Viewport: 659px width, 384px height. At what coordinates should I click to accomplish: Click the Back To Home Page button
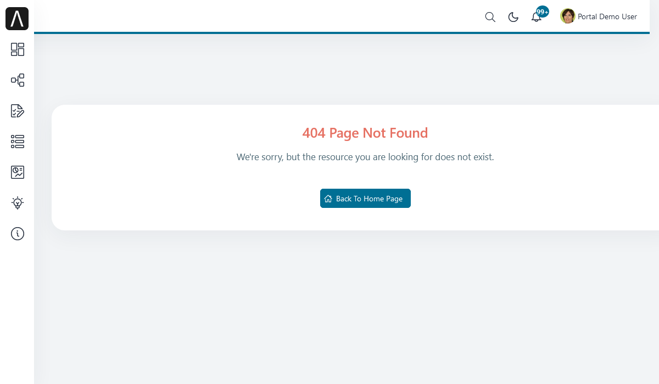(365, 199)
